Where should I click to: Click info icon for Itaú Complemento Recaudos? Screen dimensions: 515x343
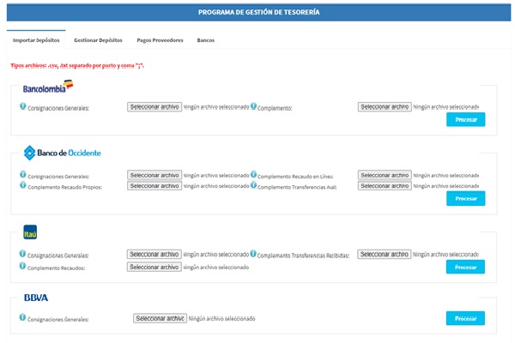click(23, 267)
